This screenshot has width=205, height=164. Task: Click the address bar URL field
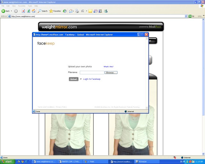click(x=96, y=16)
